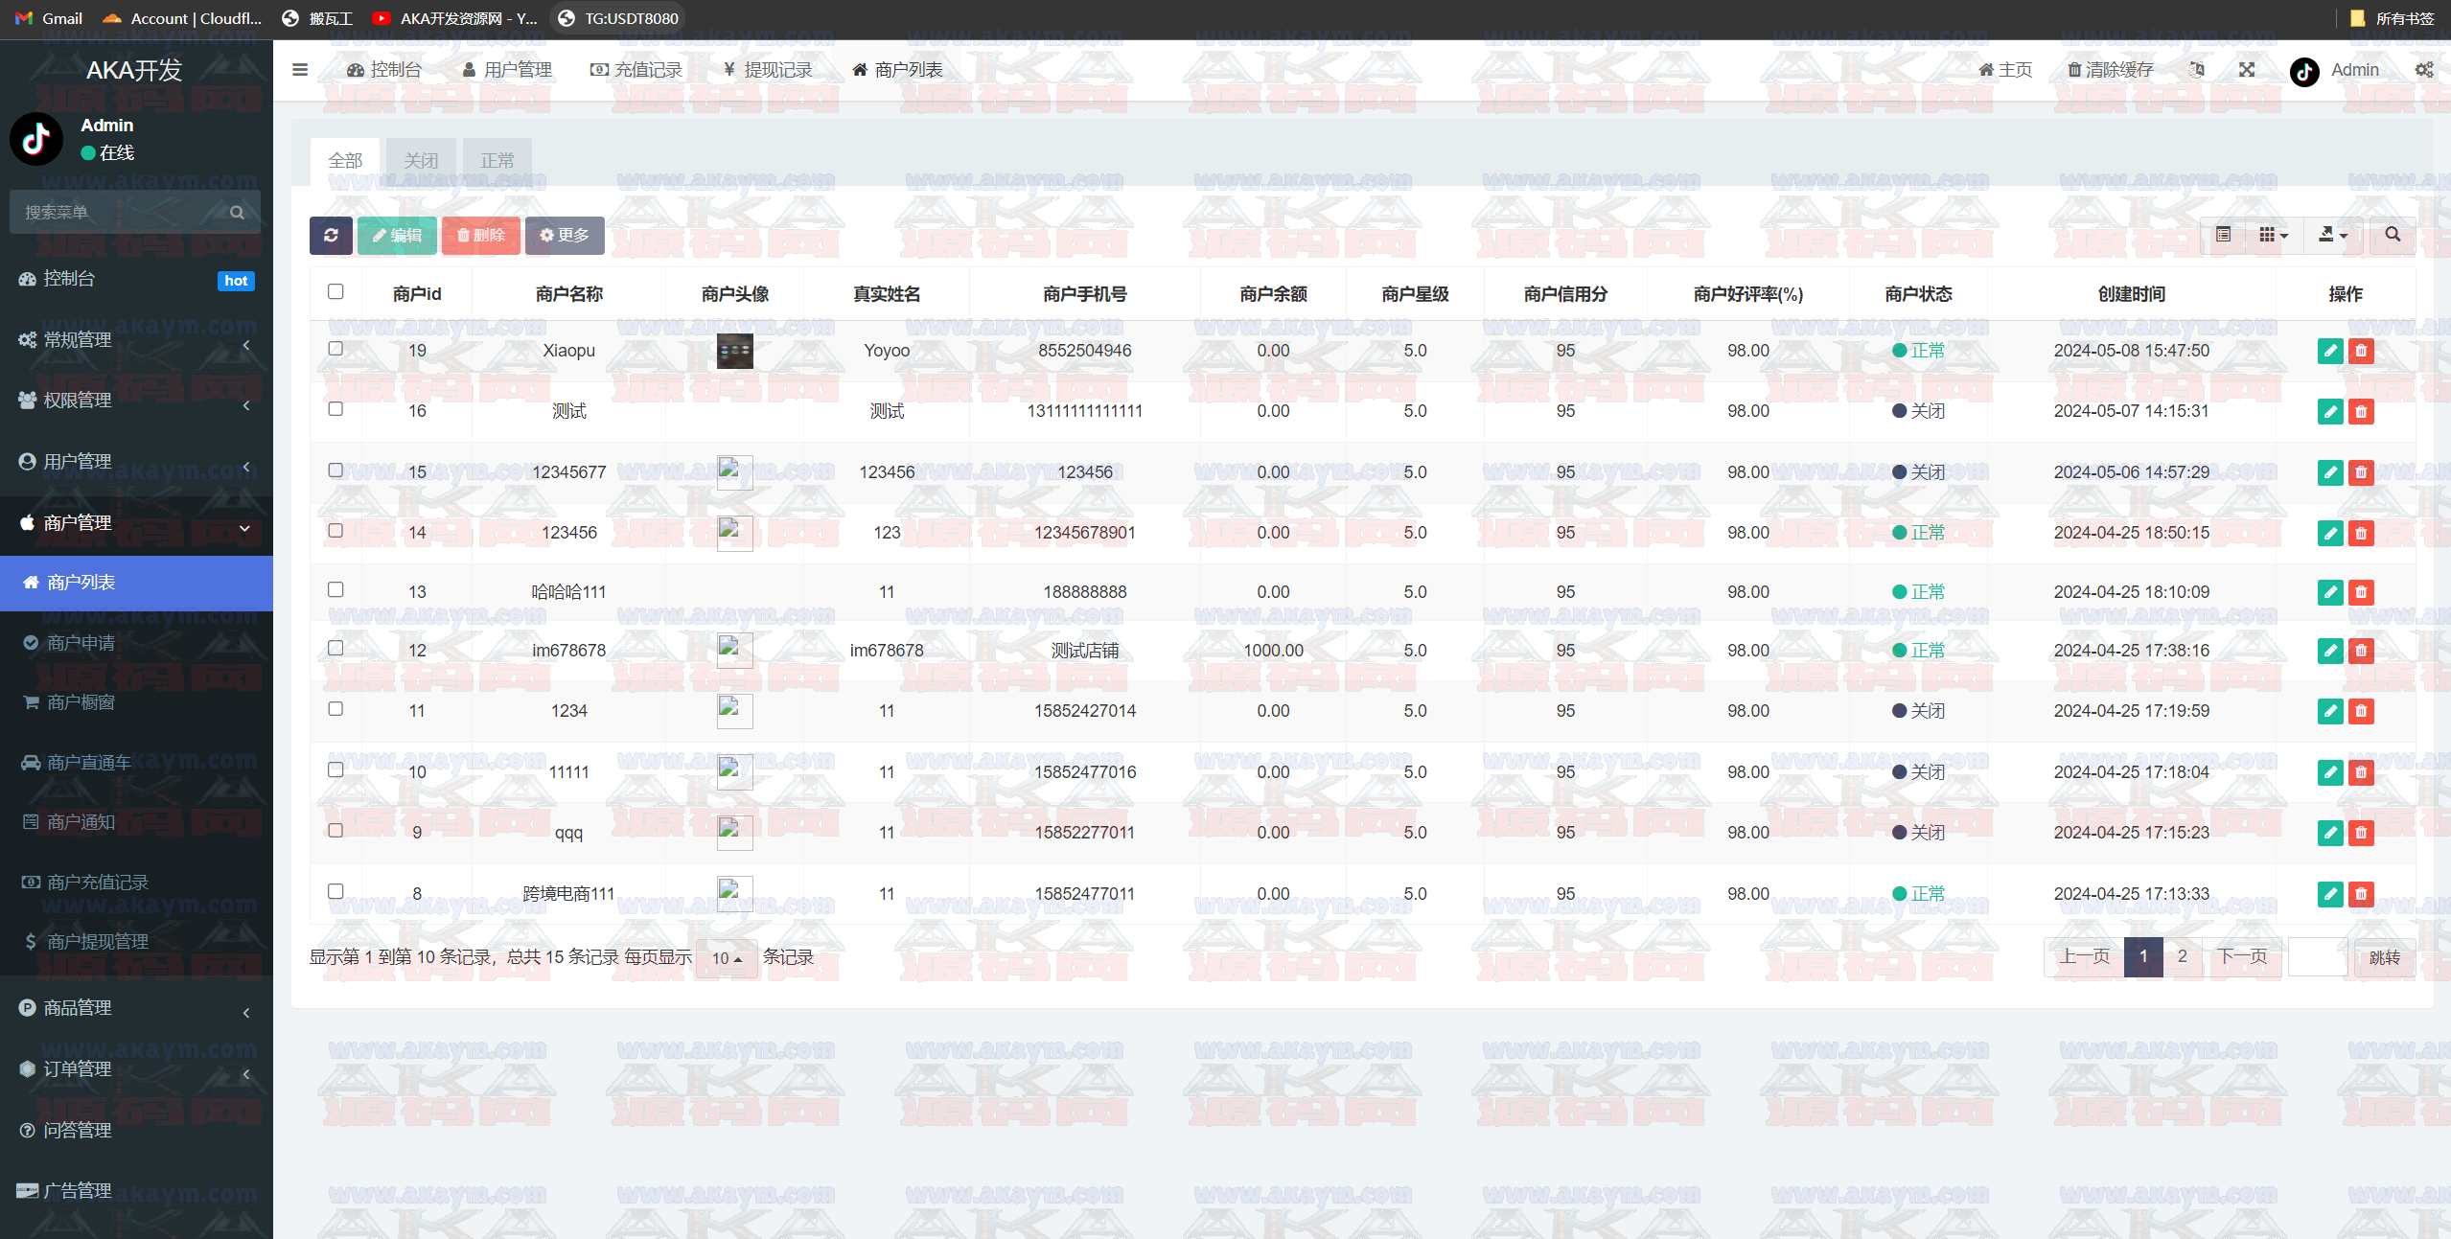Open the page size 10 dropdown
Screen dimensions: 2451x1239
click(x=727, y=958)
